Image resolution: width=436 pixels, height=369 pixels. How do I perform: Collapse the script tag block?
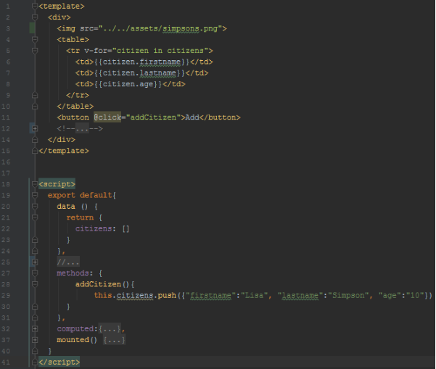[34, 184]
